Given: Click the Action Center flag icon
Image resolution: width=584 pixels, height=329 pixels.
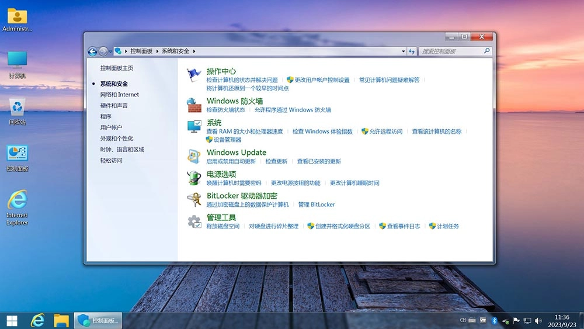Looking at the screenshot, I should tap(194, 75).
